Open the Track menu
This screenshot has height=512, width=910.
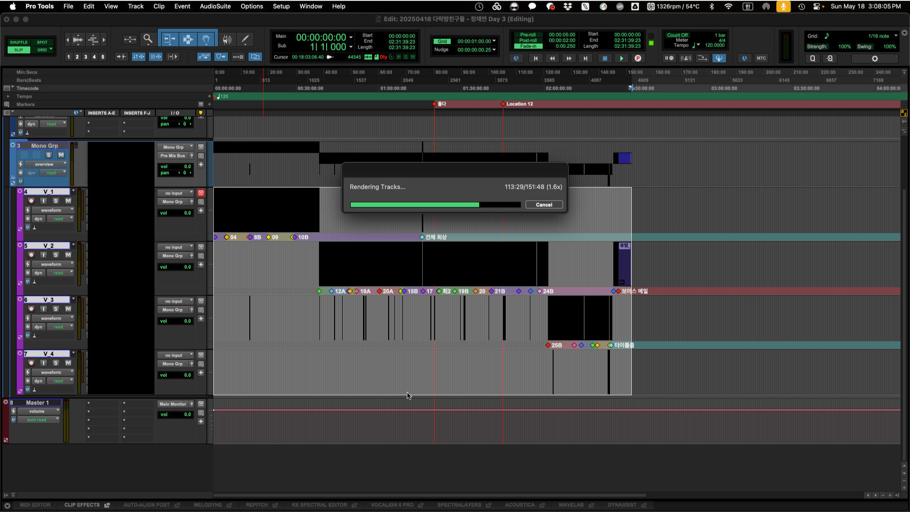tap(136, 6)
